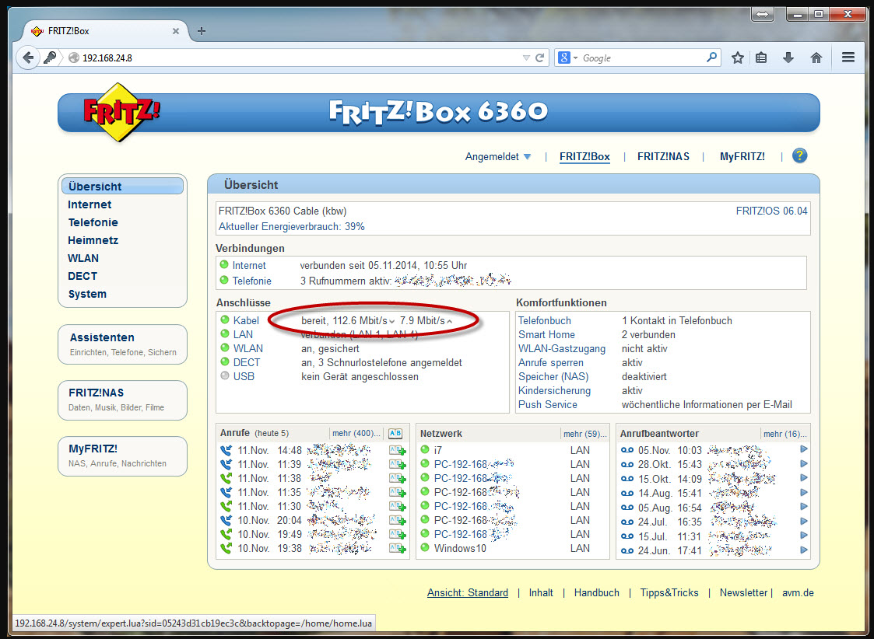Open Internet menu in sidebar
874x639 pixels.
tap(90, 204)
